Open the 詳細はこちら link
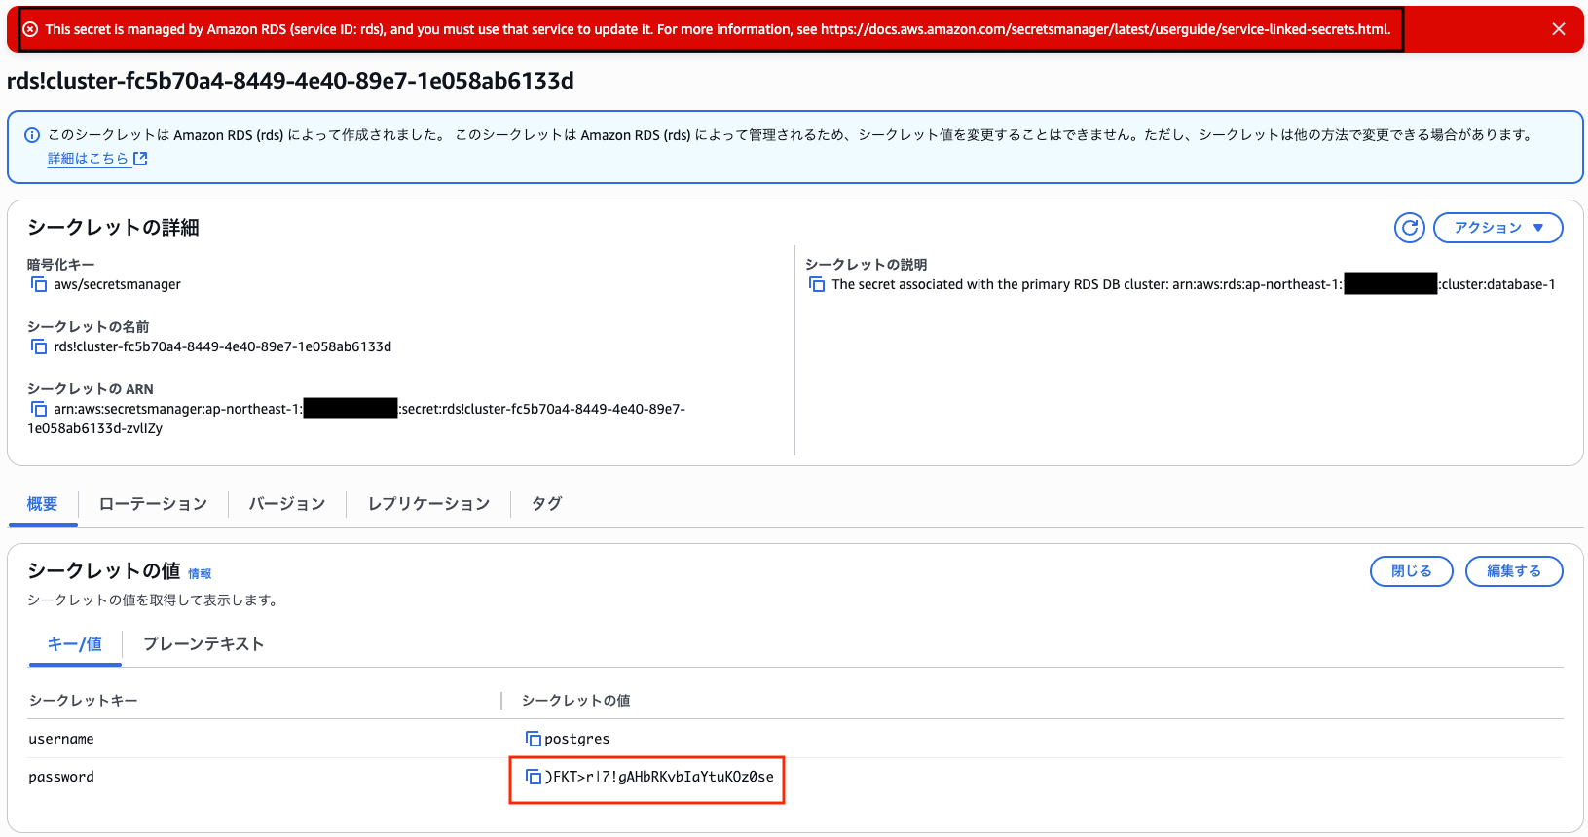Image resolution: width=1588 pixels, height=837 pixels. [x=88, y=158]
